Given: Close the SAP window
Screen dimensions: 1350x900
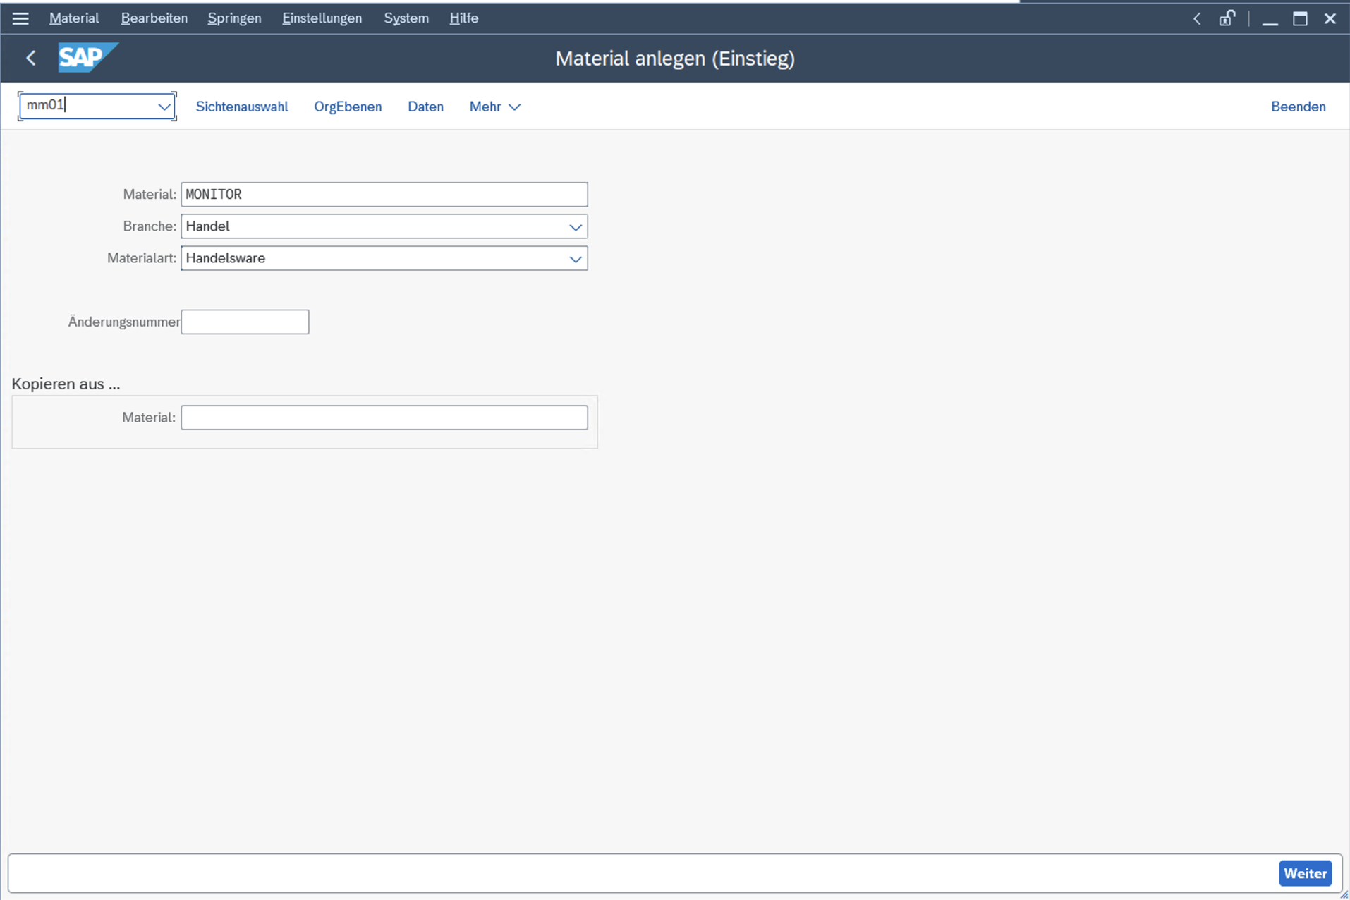Looking at the screenshot, I should (x=1330, y=18).
